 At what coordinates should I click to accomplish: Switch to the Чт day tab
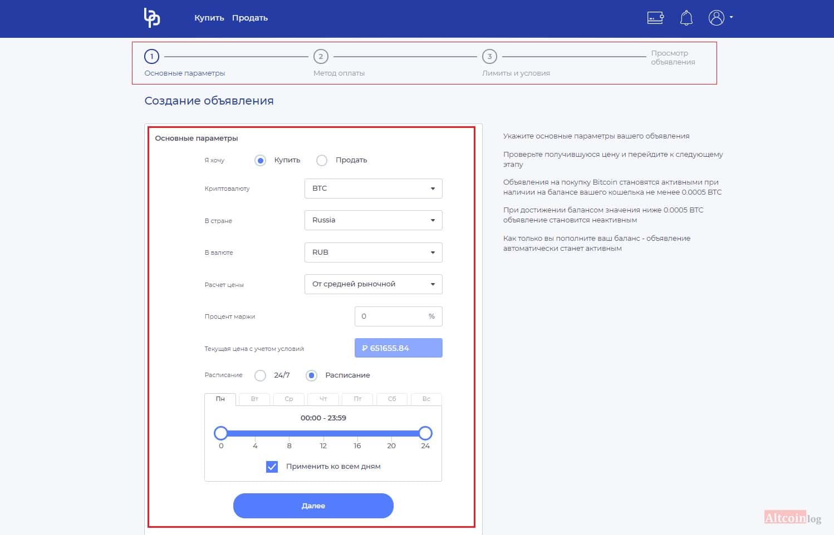coord(323,399)
